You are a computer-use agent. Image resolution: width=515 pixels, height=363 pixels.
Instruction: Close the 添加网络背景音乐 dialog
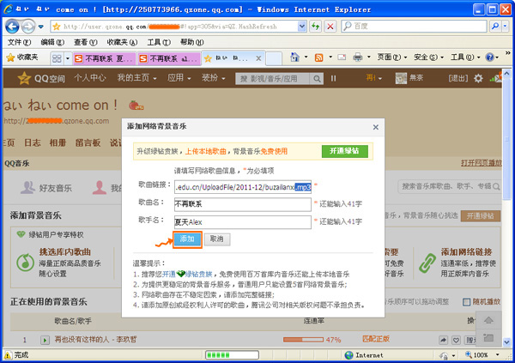[x=376, y=127]
